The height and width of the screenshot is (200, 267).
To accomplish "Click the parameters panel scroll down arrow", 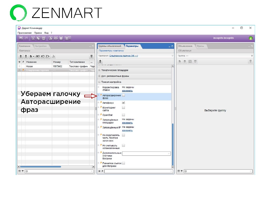I will (173, 167).
